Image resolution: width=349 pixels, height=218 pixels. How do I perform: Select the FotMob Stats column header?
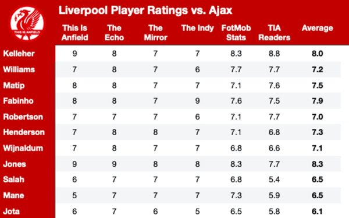click(x=236, y=33)
